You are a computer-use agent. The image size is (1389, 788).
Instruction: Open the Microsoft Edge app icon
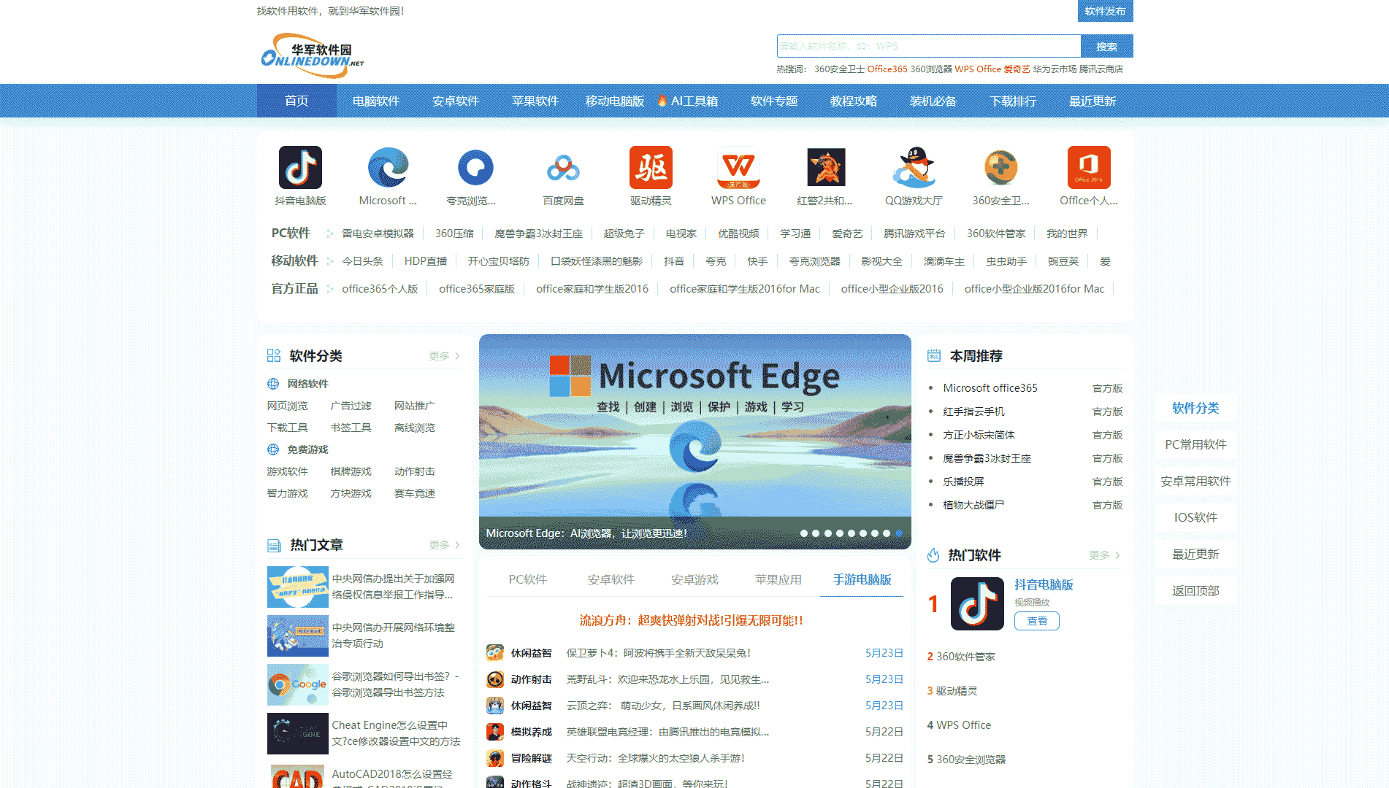pyautogui.click(x=388, y=167)
